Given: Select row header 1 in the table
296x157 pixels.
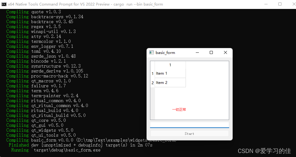Looking at the screenshot, I should (x=152, y=73).
